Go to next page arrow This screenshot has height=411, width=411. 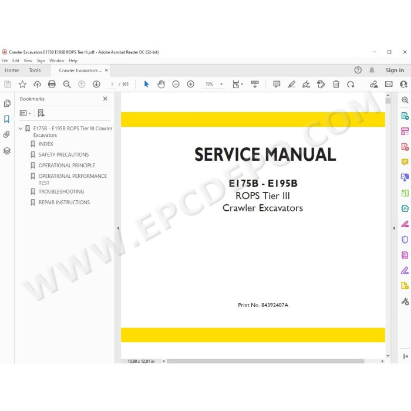pyautogui.click(x=96, y=84)
